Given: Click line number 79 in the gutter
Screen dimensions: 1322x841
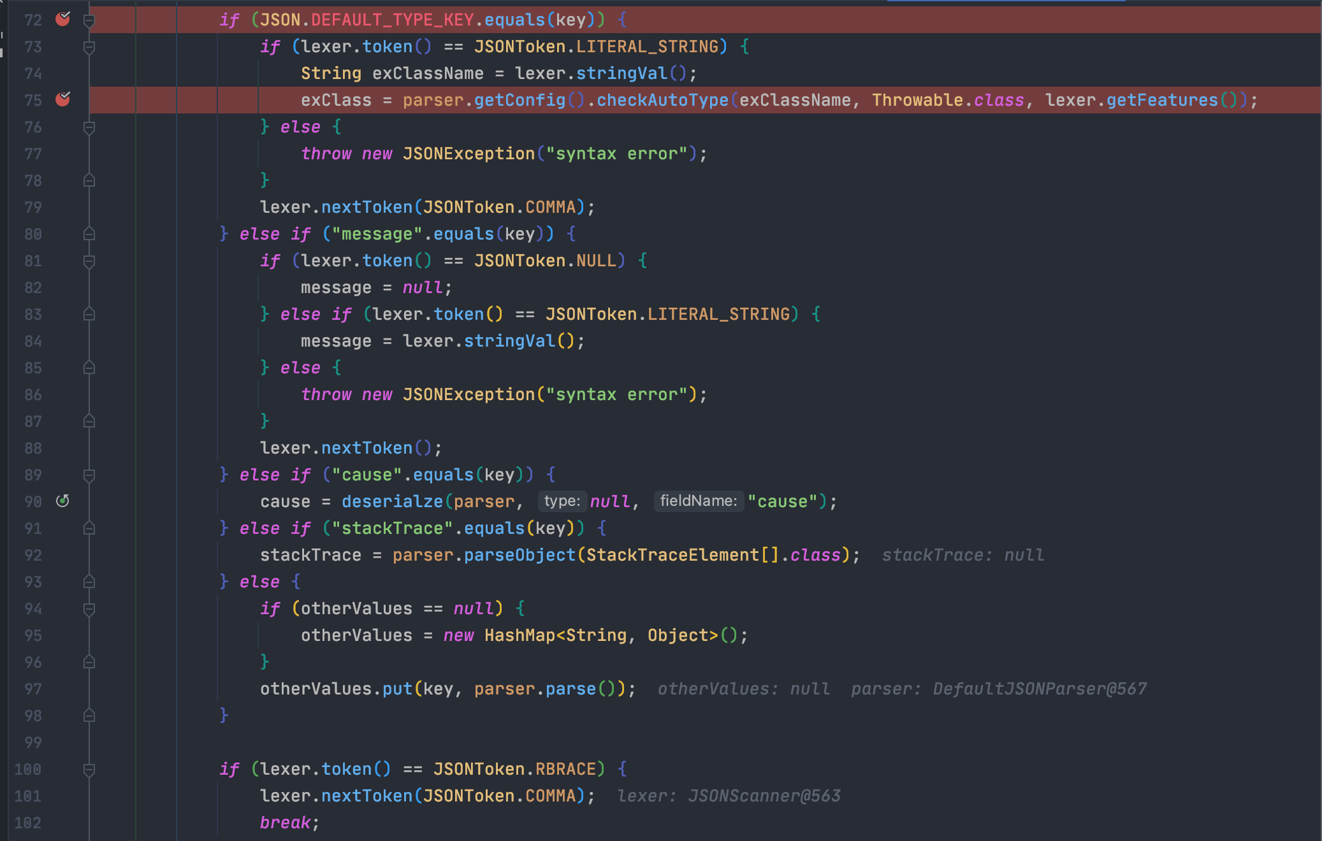Looking at the screenshot, I should (x=33, y=208).
